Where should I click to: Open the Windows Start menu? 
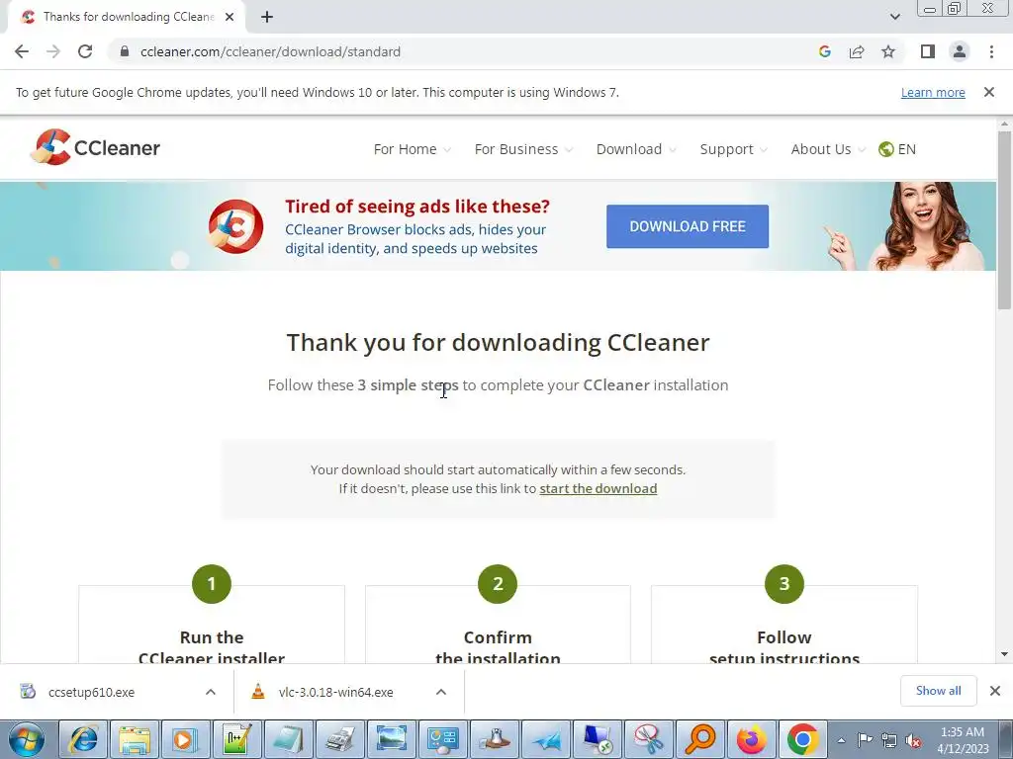(x=27, y=739)
